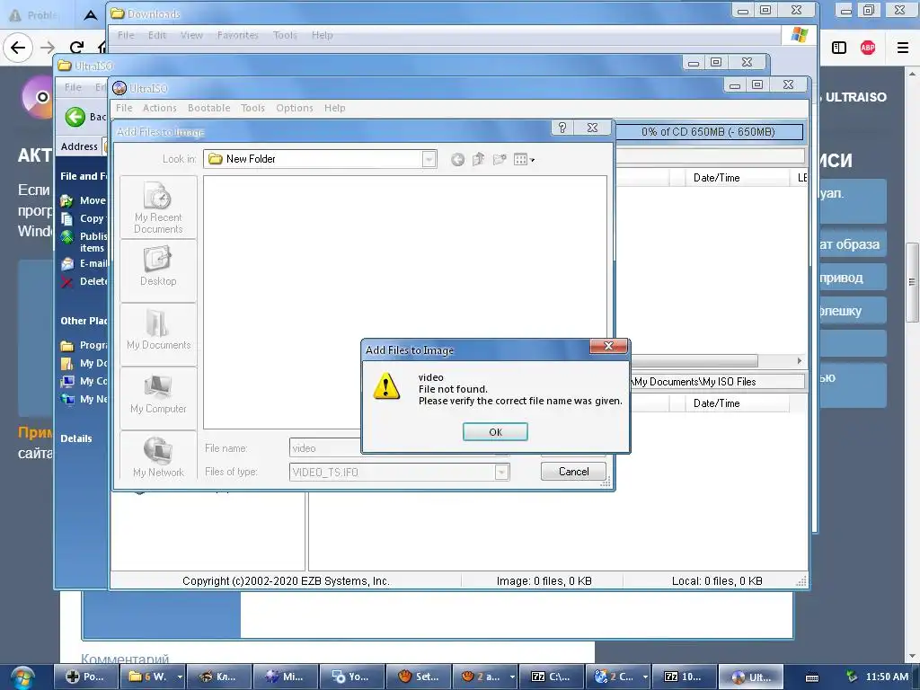
Task: Click the Windows flag logo in Downloads window
Action: click(799, 35)
